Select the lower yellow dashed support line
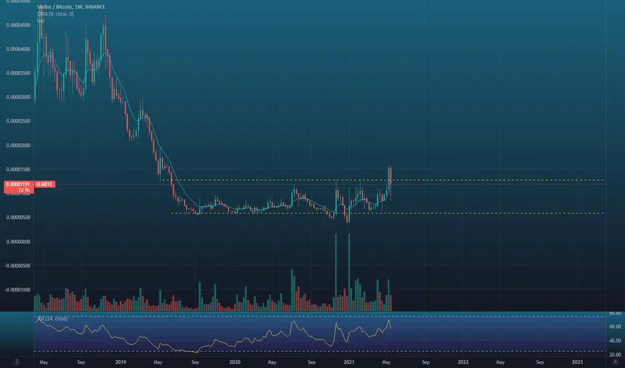Screen dimensions: 625x368 tap(388, 213)
